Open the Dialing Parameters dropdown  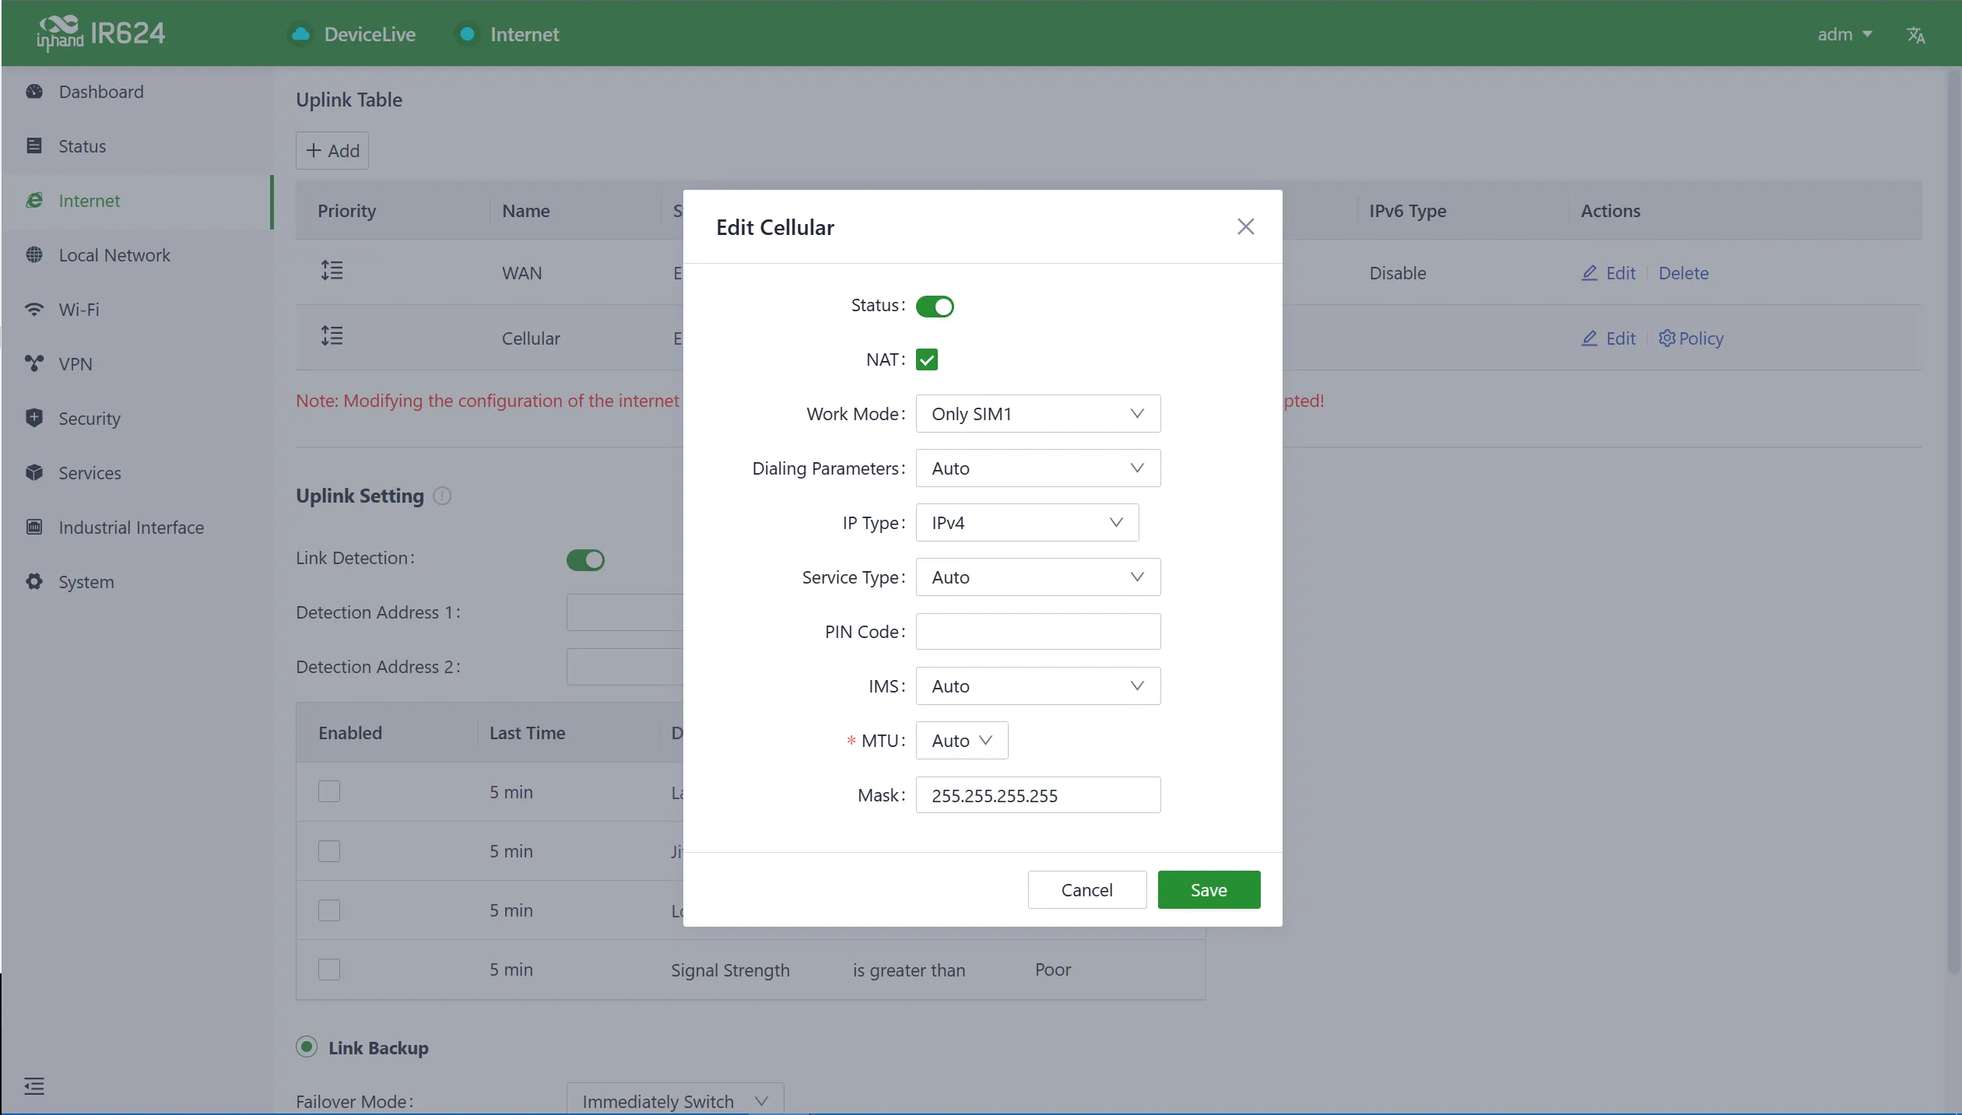(x=1038, y=468)
